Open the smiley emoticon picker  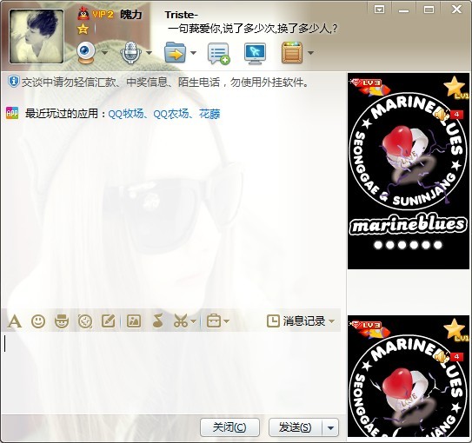pos(38,321)
